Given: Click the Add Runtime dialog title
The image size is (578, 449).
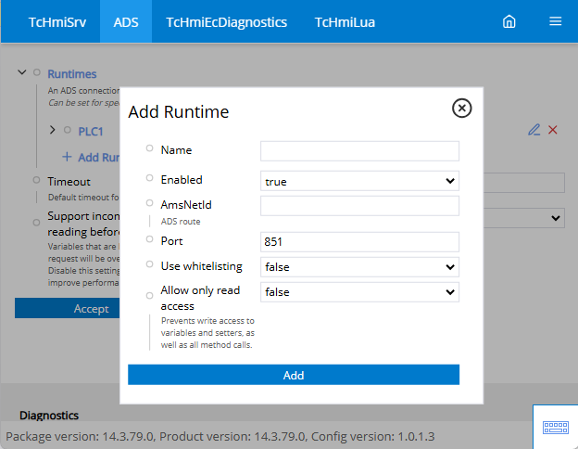Looking at the screenshot, I should point(179,111).
